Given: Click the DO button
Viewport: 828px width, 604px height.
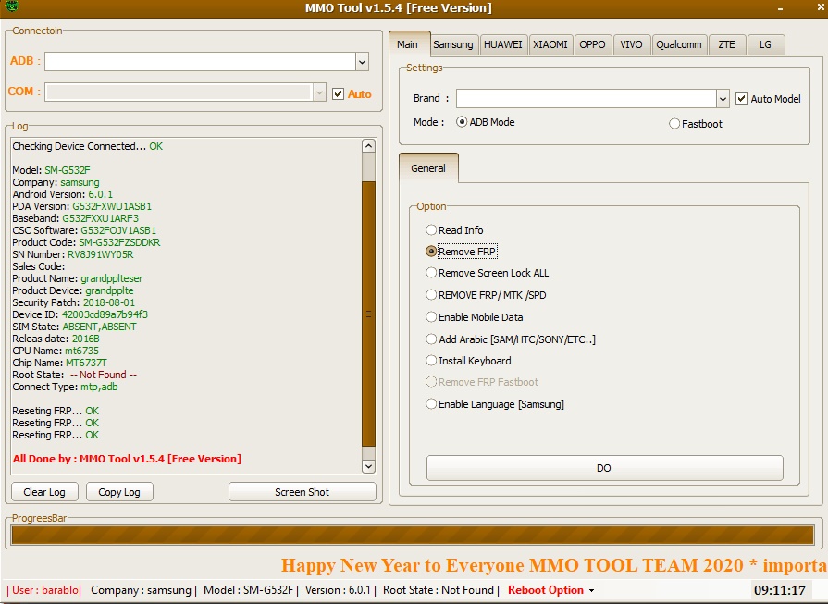Looking at the screenshot, I should (605, 468).
